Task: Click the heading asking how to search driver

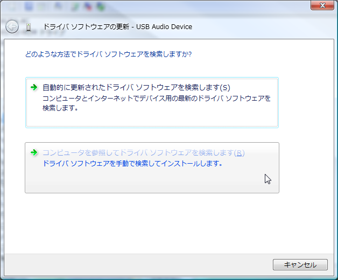Action: (108, 54)
